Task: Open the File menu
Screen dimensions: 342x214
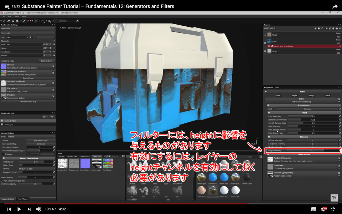Action: tap(3, 16)
